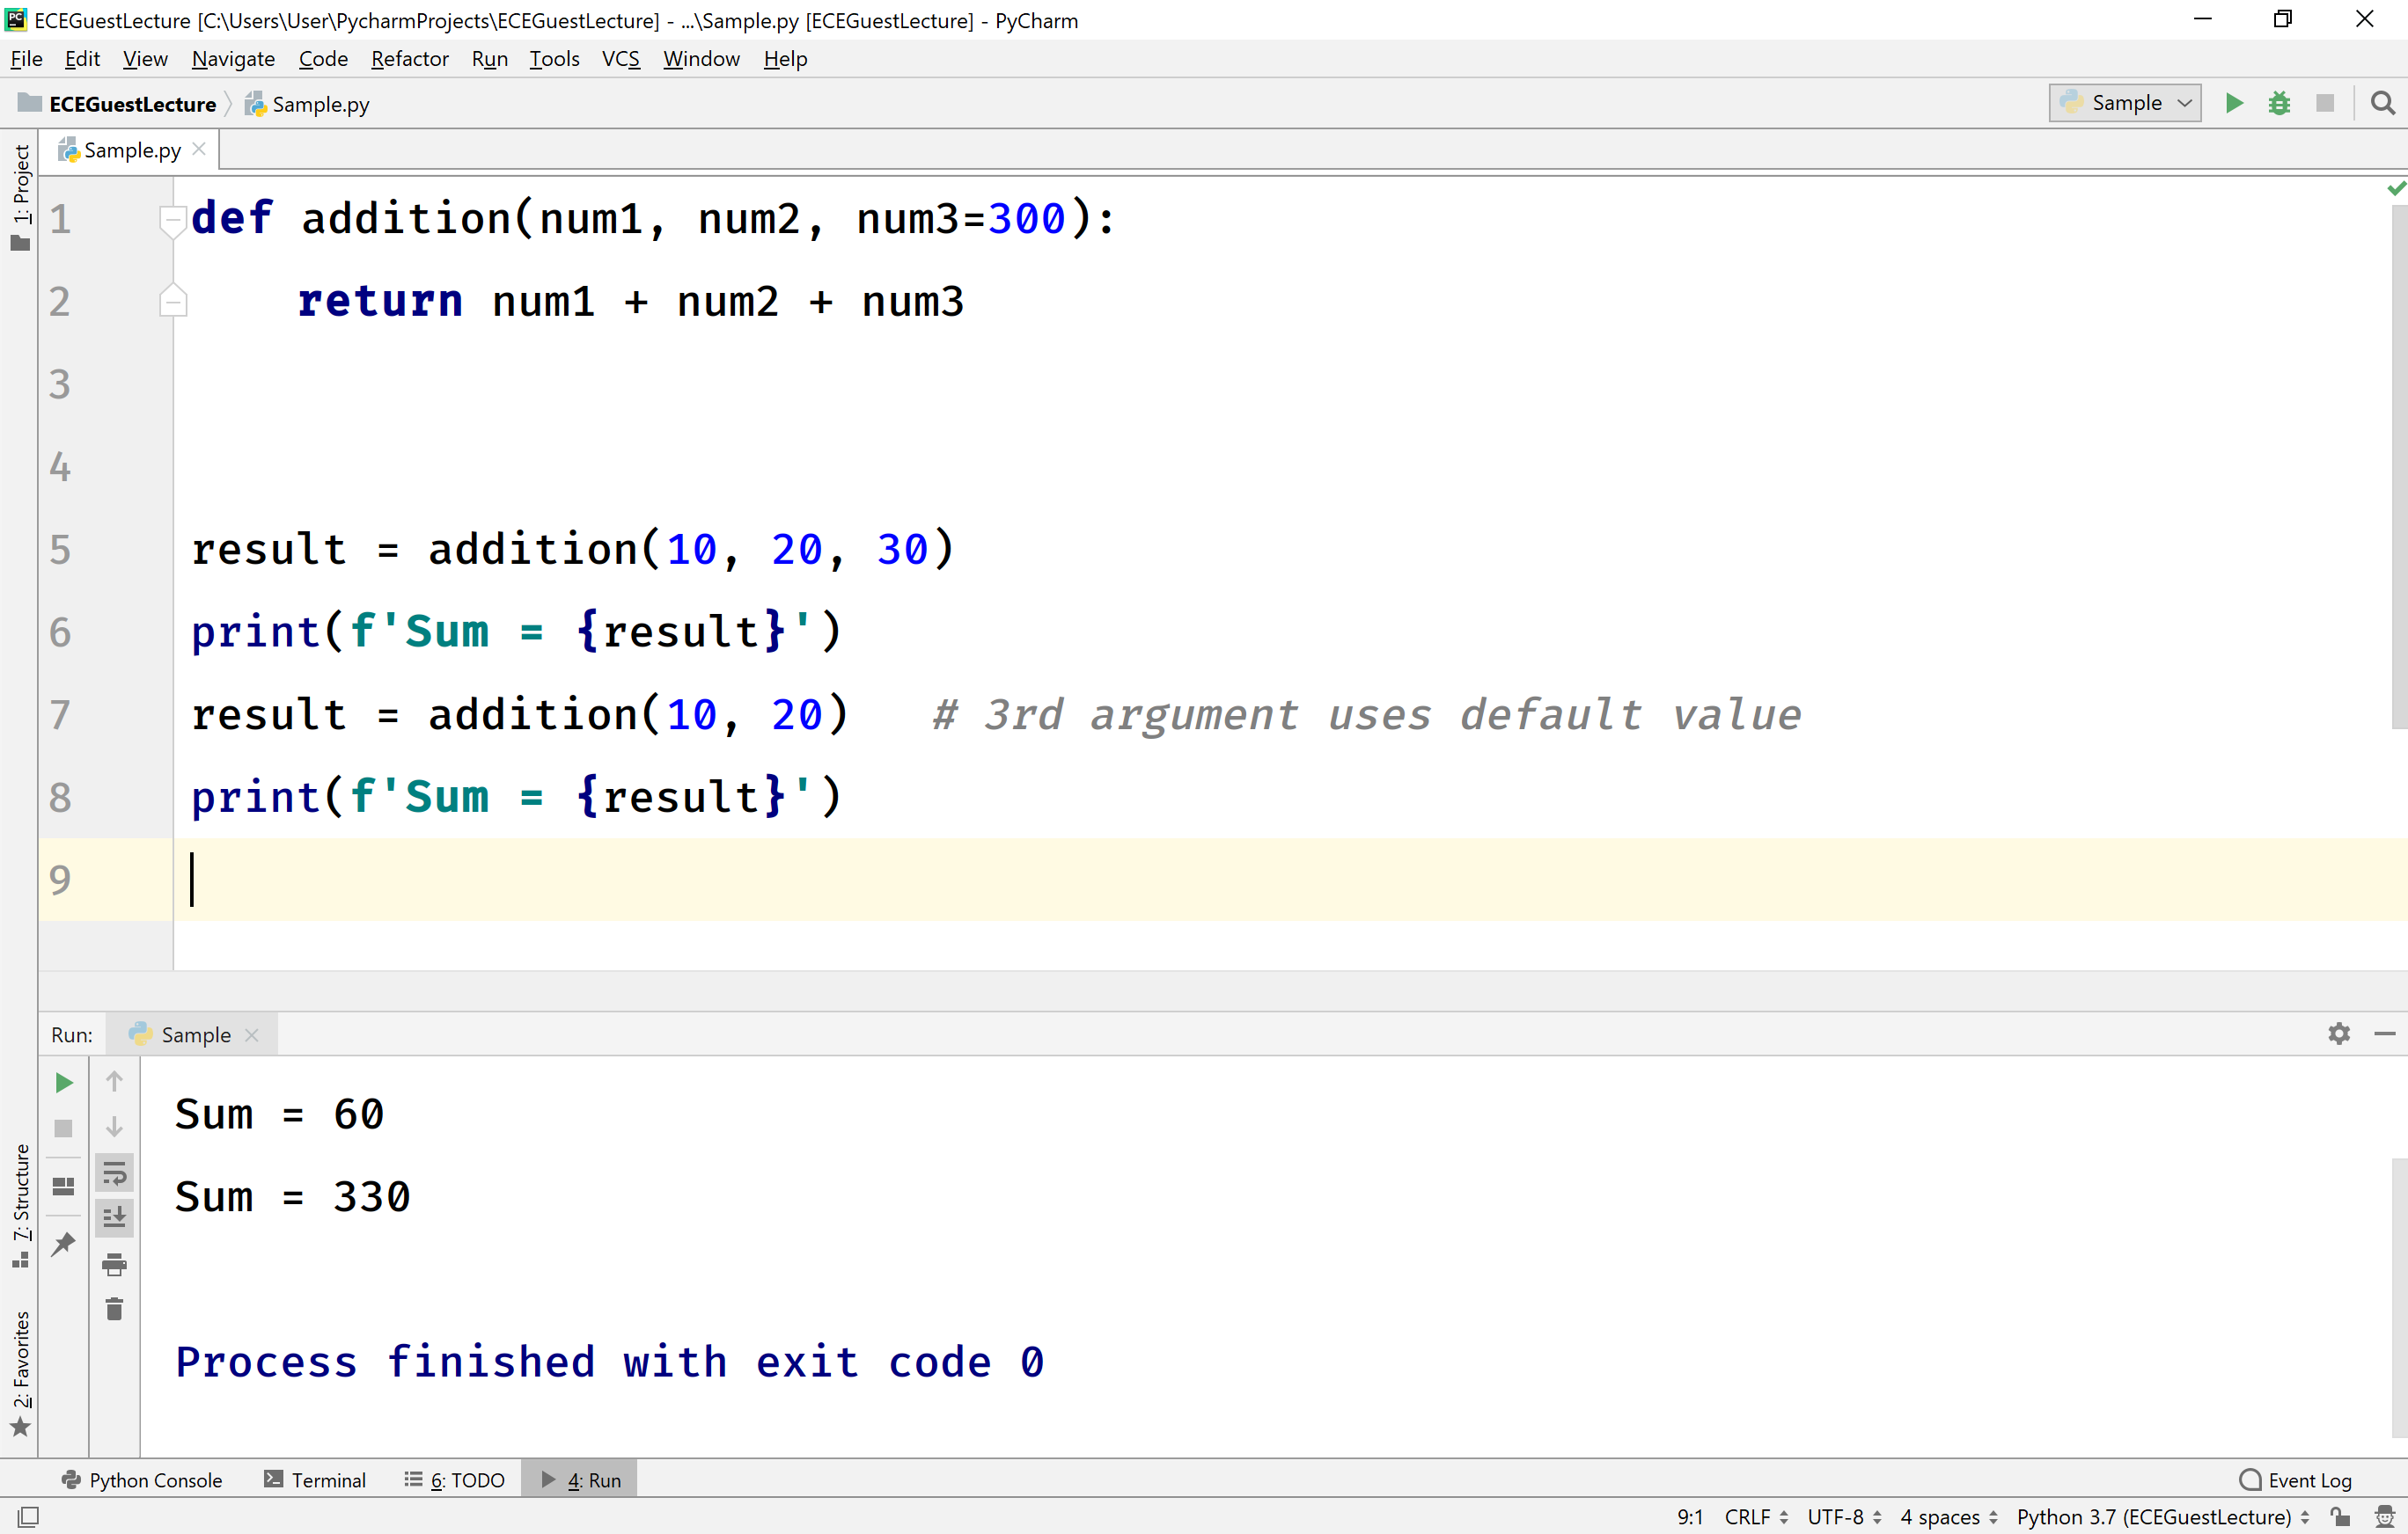The height and width of the screenshot is (1534, 2408).
Task: Toggle scroll-to-end in the Run console
Action: (114, 1217)
